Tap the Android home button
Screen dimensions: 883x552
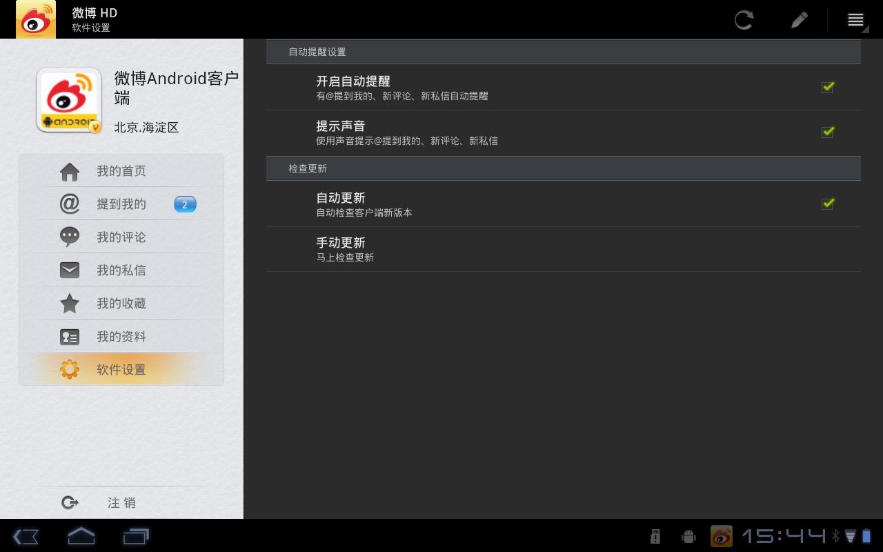pyautogui.click(x=81, y=536)
